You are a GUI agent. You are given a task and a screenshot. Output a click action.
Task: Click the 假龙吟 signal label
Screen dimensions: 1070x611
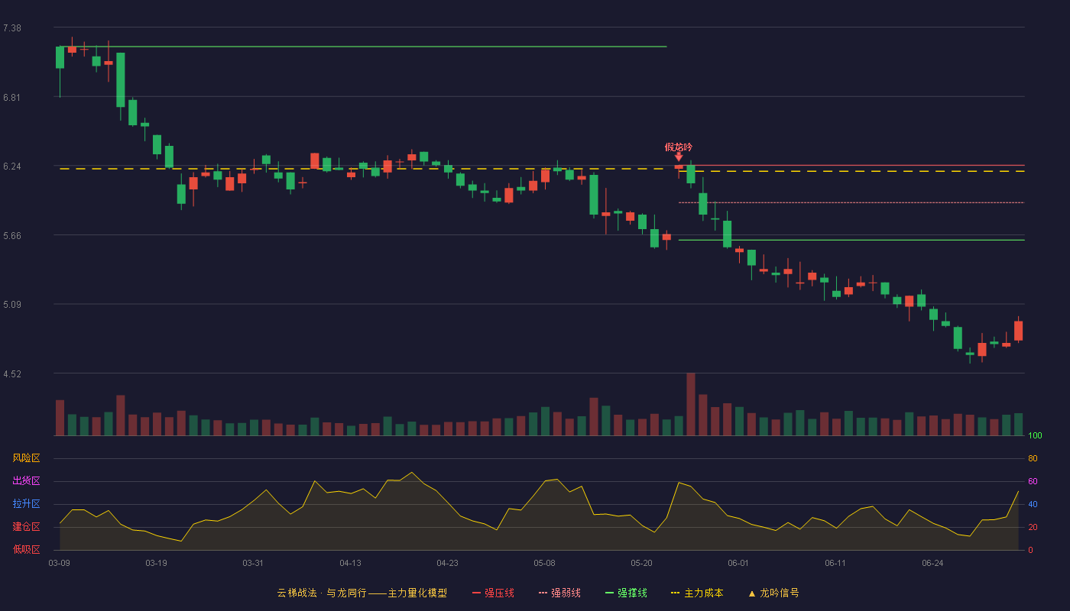coord(678,147)
